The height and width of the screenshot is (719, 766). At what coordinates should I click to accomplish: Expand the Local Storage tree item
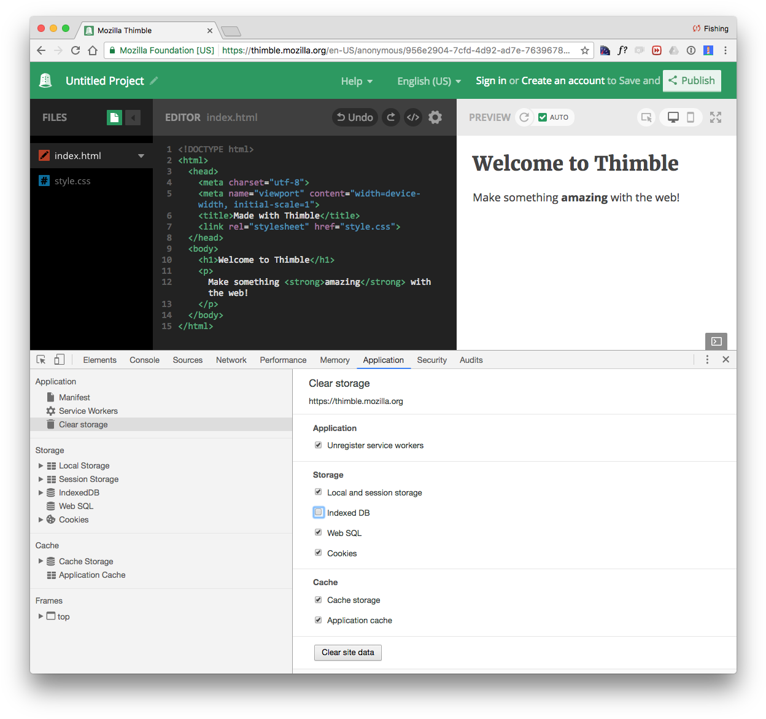click(x=41, y=465)
